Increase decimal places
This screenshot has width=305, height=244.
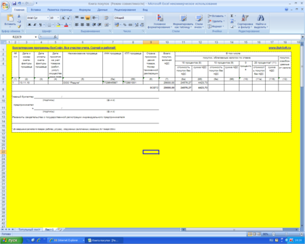tap(136, 24)
